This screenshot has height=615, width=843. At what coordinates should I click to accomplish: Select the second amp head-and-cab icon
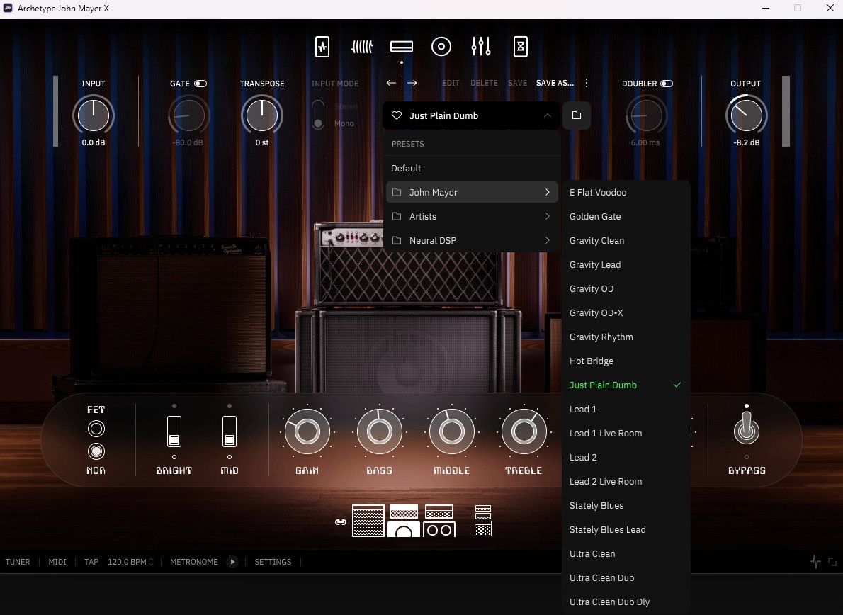click(x=404, y=520)
